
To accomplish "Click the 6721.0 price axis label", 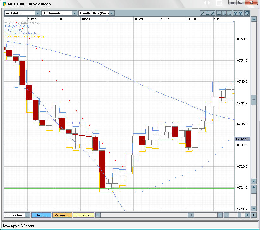I will pos(242,187).
